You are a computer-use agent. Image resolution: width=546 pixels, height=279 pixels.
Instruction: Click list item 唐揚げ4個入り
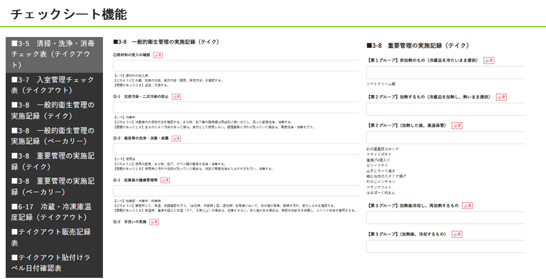pos(378,160)
